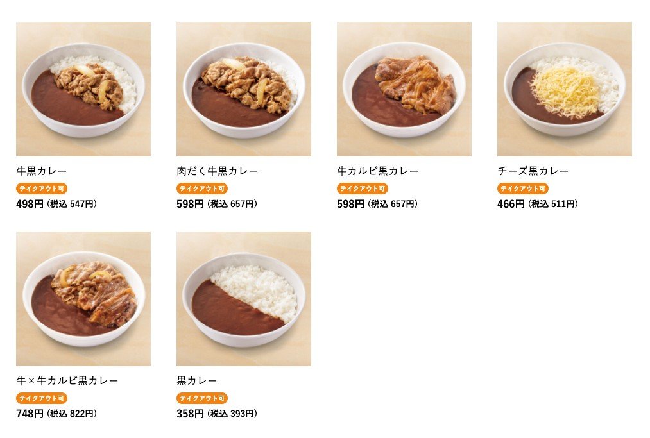Click the 肉だく牛黒カレー title link
Viewport: 650px width, 438px height.
[x=218, y=171]
